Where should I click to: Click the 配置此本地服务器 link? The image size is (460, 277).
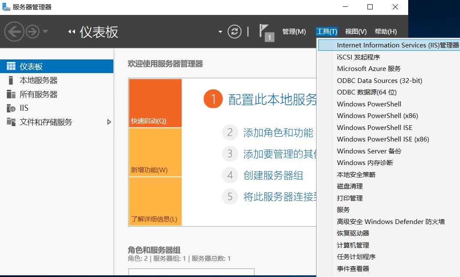tap(272, 100)
